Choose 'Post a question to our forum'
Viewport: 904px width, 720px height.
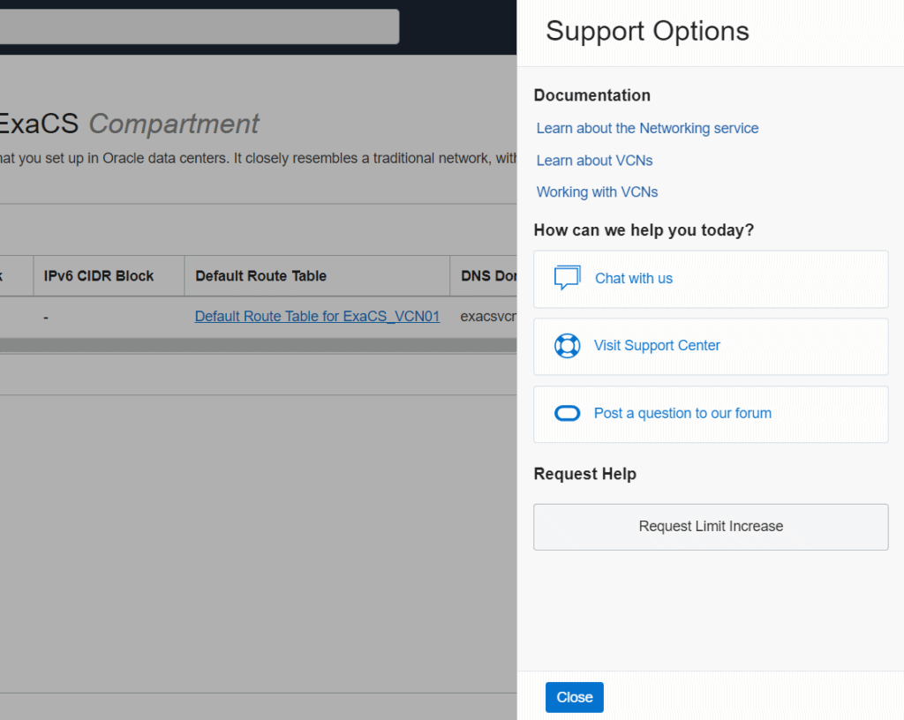point(682,413)
